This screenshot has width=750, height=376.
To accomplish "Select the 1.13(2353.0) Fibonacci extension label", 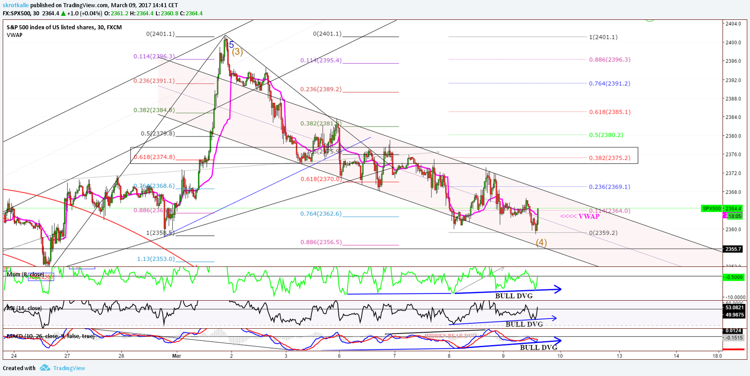I will click(156, 259).
